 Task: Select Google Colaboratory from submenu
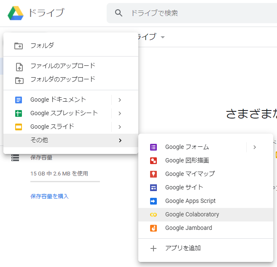click(x=206, y=215)
